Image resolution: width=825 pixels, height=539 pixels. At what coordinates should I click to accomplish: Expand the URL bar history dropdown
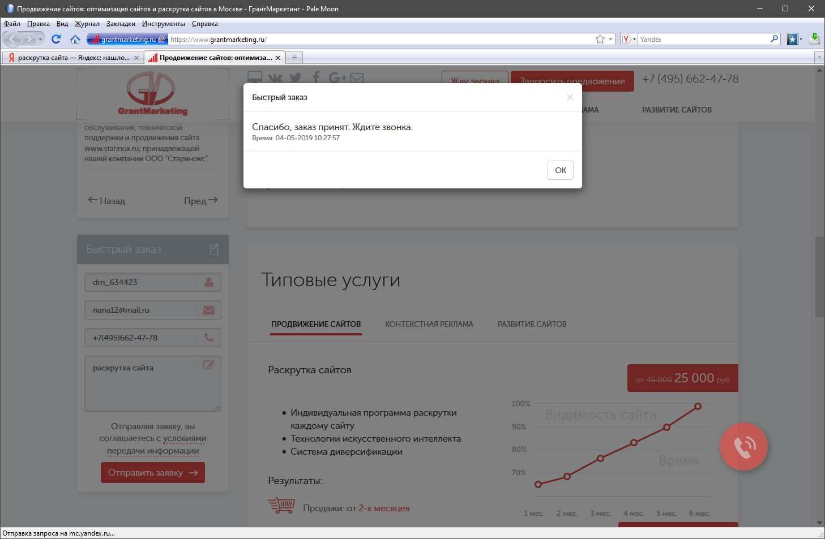coord(610,39)
